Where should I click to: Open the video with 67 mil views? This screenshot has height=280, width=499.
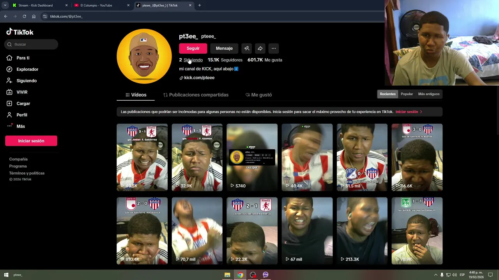click(x=307, y=231)
